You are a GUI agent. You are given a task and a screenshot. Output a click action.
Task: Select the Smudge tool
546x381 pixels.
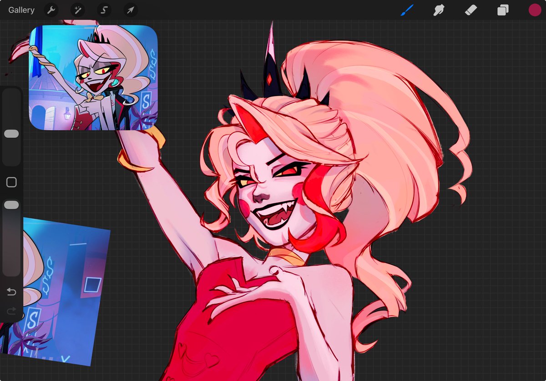(439, 10)
